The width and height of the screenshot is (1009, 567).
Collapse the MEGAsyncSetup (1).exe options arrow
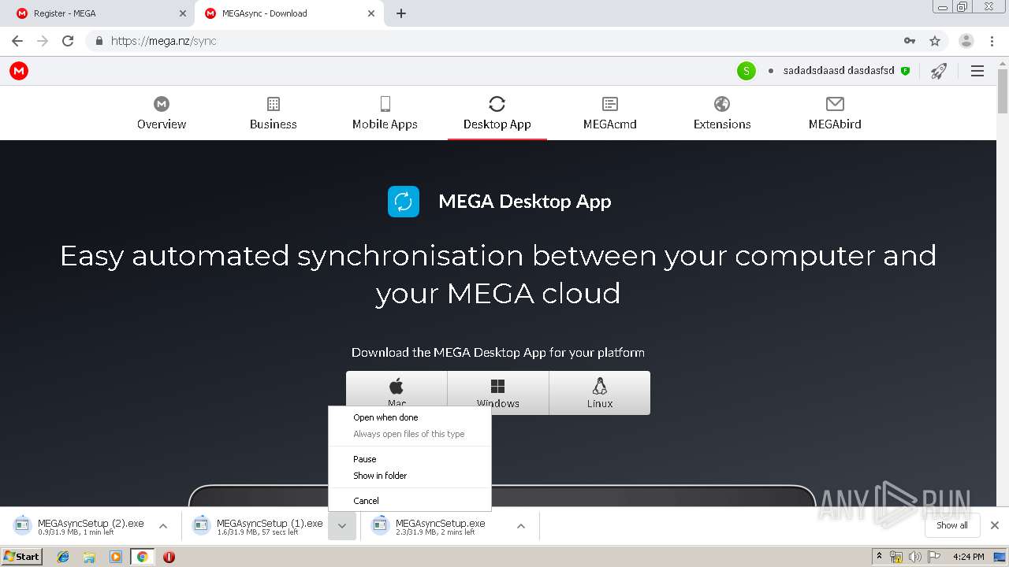[342, 526]
